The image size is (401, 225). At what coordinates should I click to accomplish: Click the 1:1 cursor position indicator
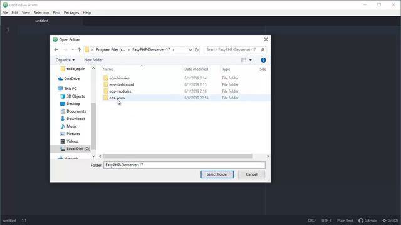24,221
